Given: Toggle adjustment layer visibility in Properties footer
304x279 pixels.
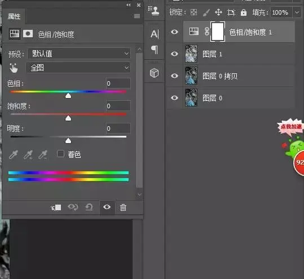Looking at the screenshot, I should 107,207.
